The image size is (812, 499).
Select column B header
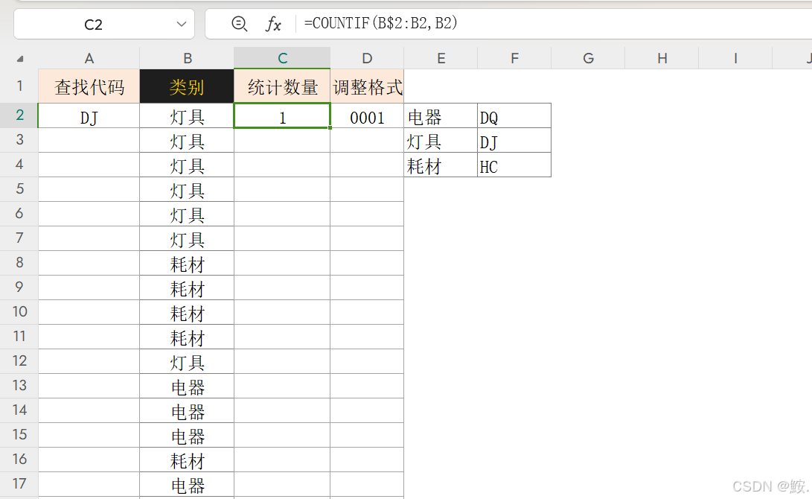click(187, 59)
